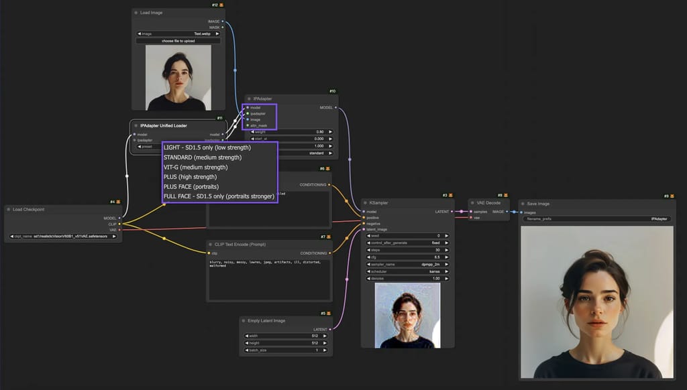687x390 pixels.
Task: Increase seed with its right arrow
Action: pos(446,236)
